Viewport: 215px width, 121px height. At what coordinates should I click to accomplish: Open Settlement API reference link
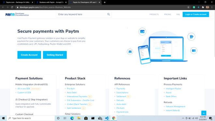coord(121,97)
